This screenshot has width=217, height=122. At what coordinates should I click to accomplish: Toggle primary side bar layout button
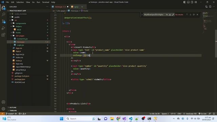(184, 2)
